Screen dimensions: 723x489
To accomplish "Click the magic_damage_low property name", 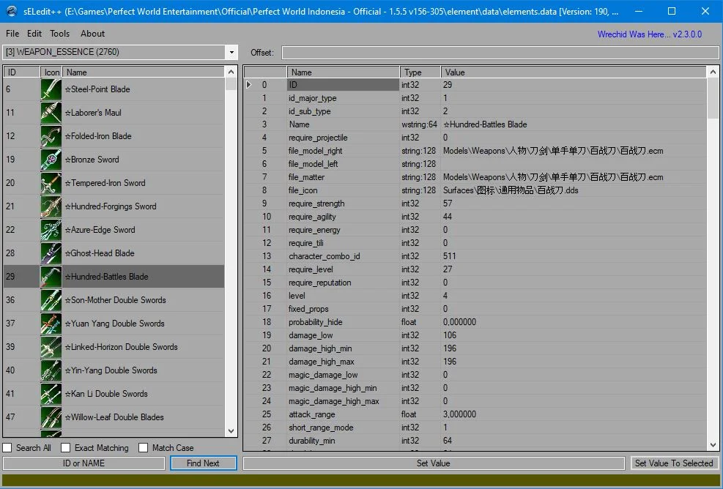I will (x=323, y=375).
